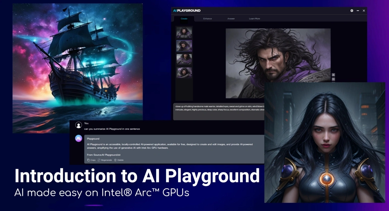This screenshot has width=389, height=211.
Task: Minimize the AI Playground window
Action: coord(358,11)
